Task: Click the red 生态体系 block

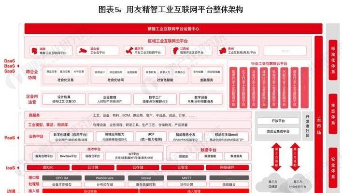Action: click(x=333, y=114)
